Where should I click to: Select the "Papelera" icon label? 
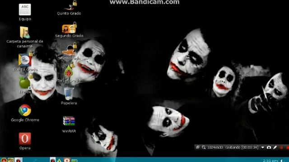tap(69, 103)
